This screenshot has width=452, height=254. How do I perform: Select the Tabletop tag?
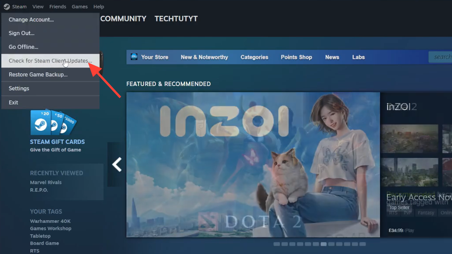click(40, 236)
